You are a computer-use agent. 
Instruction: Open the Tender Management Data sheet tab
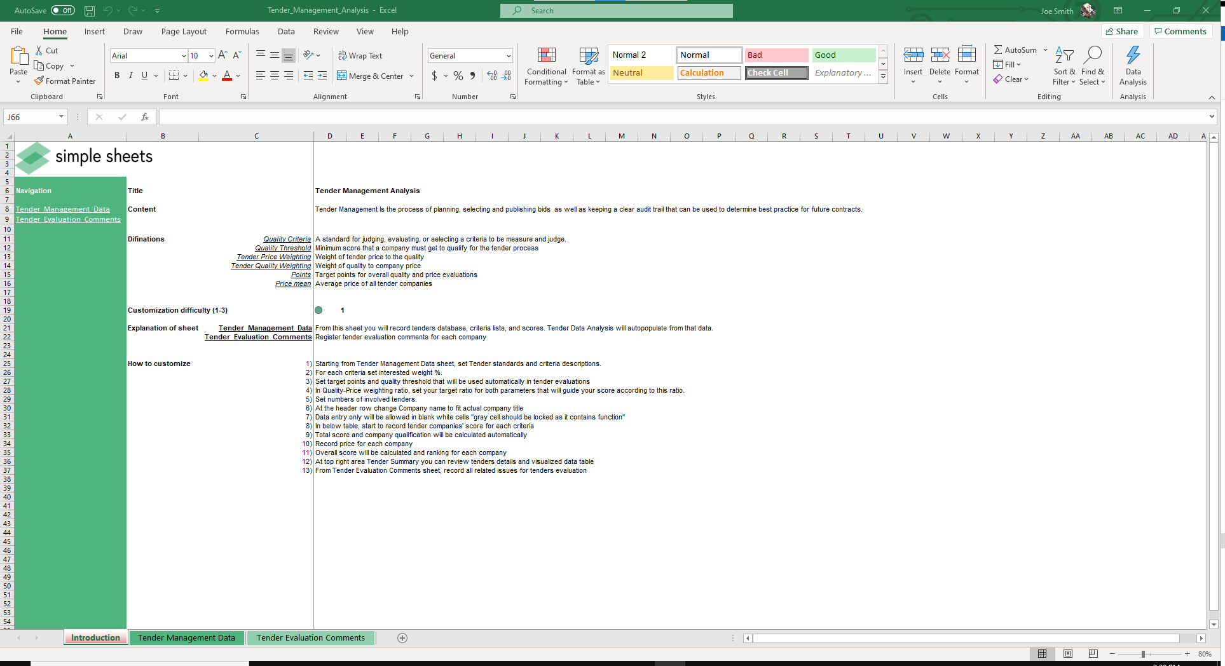(186, 638)
